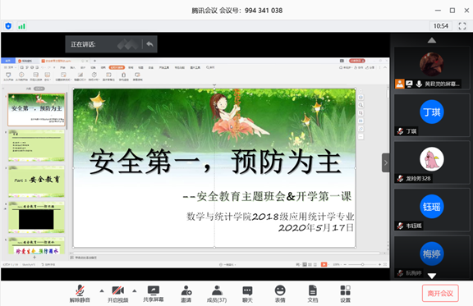473x306 pixels.
Task: Show earlier participants with the up arrow
Action: (432, 40)
